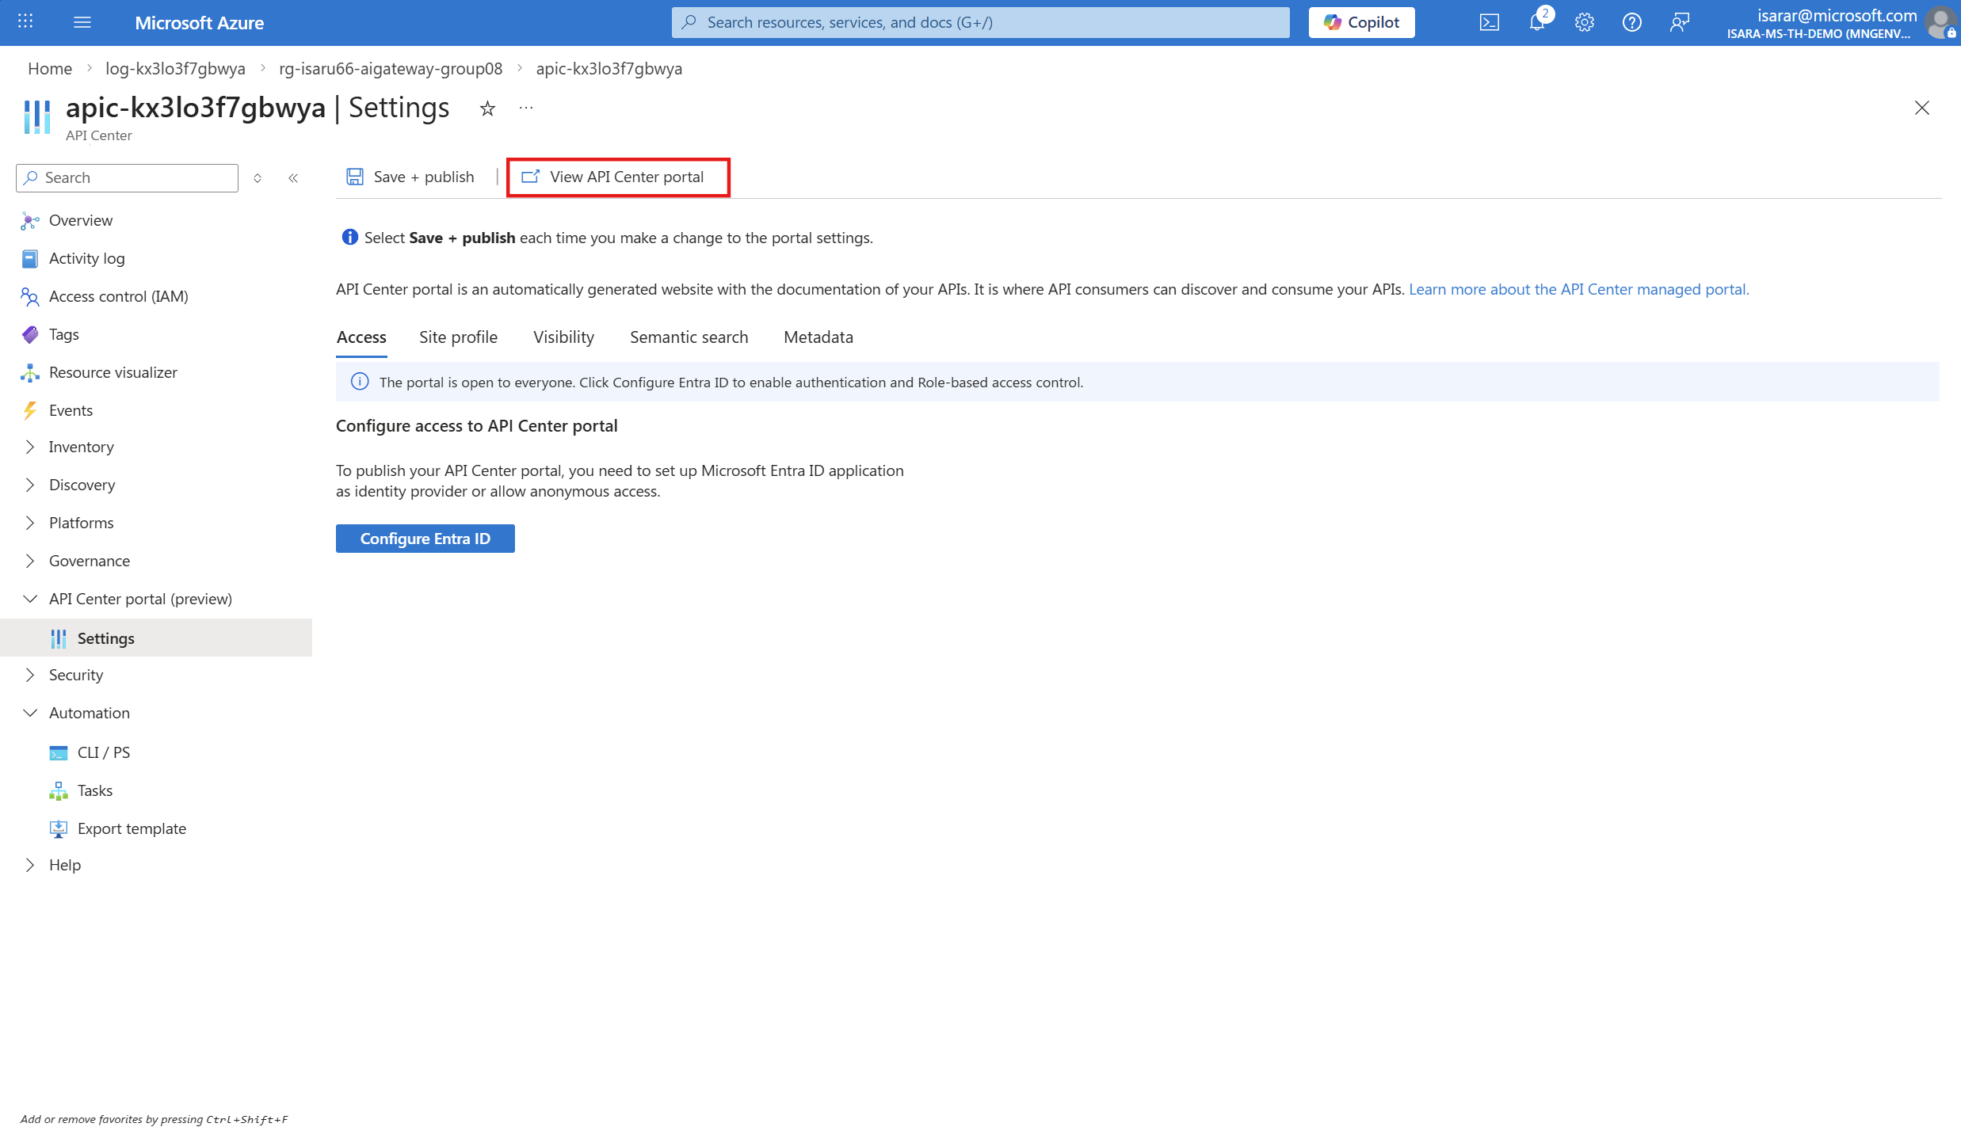
Task: Click the Access control (IAM) icon
Action: click(x=30, y=297)
